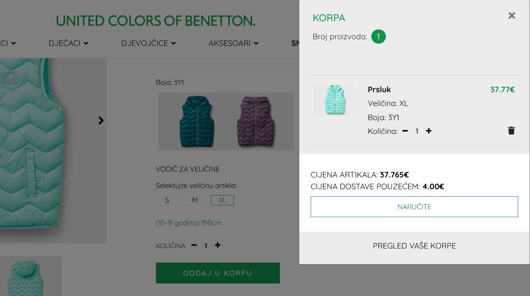530x296 pixels.
Task: Decrease product quantity using minus next to KOLIČINA
Action: pyautogui.click(x=194, y=245)
